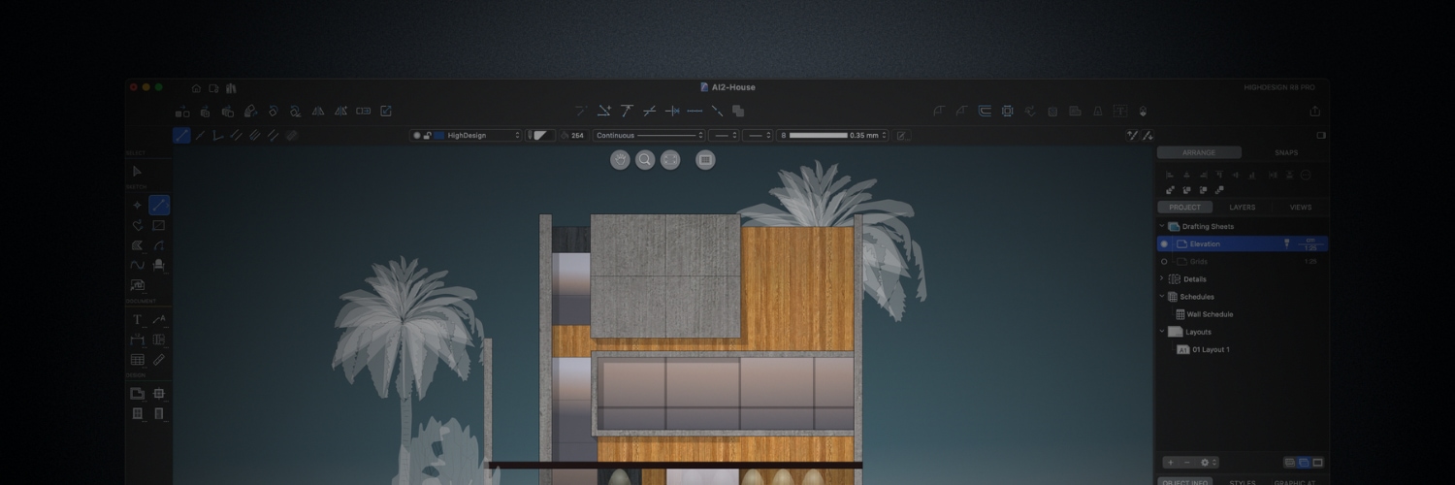
Task: Select the Line tool in left palette
Action: (x=159, y=205)
